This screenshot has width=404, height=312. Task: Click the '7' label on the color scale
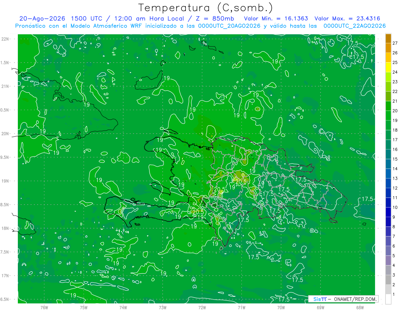point(394,236)
